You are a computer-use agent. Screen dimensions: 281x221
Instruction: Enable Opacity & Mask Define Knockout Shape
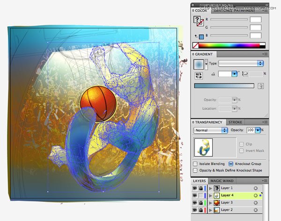(x=195, y=170)
